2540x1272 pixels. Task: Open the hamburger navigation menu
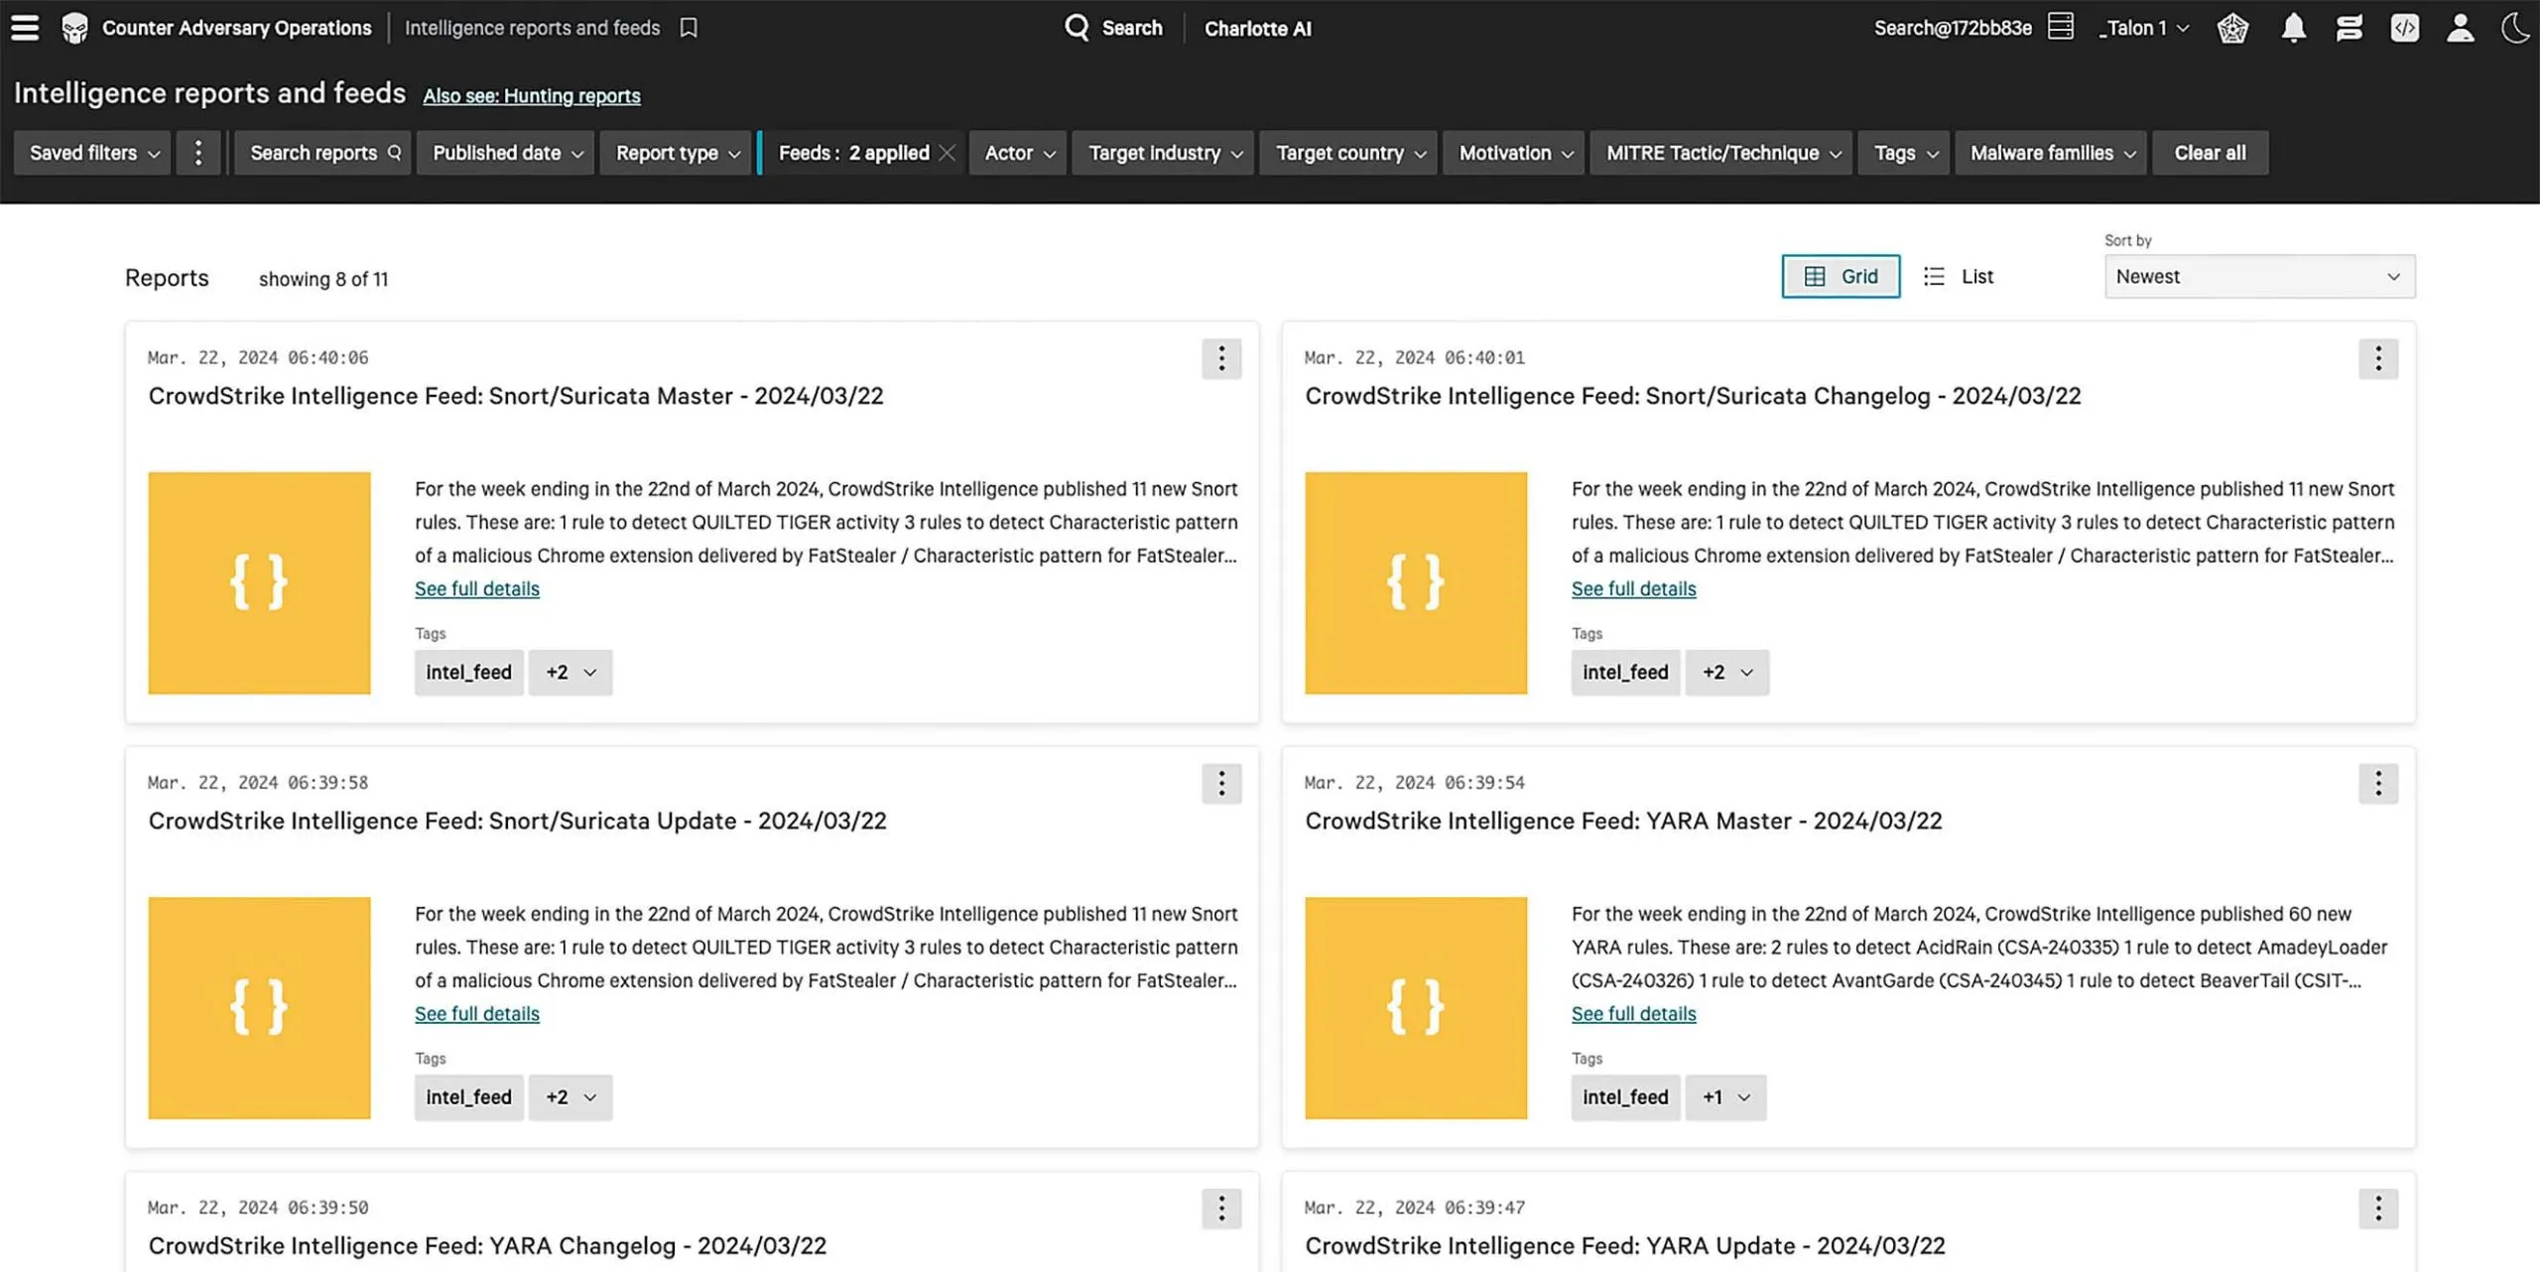click(x=25, y=28)
